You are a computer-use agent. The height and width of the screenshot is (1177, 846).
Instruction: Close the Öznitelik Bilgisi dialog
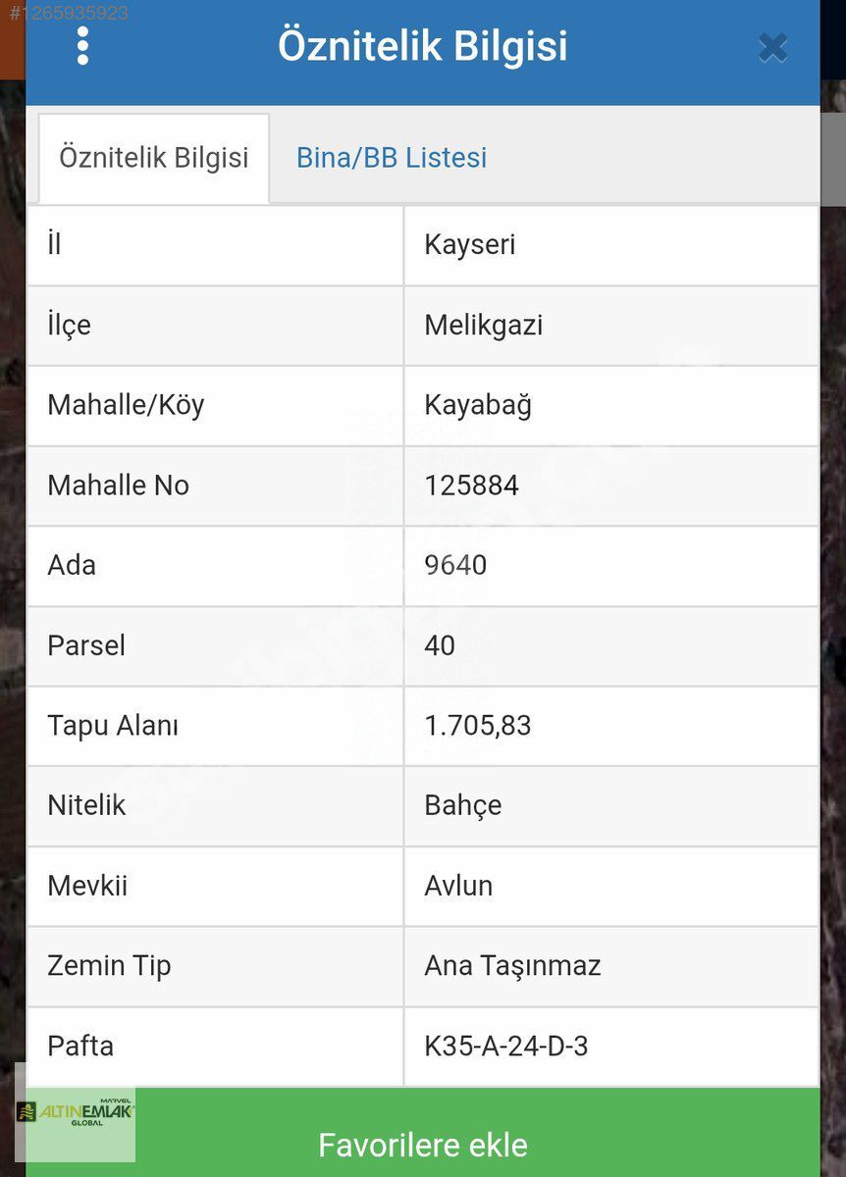coord(772,47)
